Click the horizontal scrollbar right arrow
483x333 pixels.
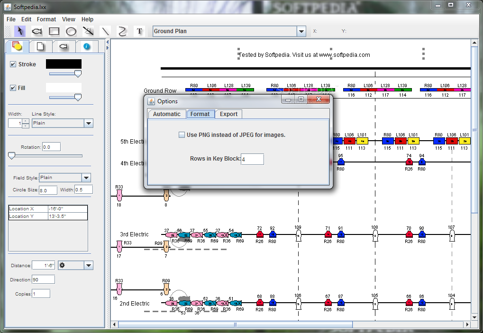click(467, 324)
